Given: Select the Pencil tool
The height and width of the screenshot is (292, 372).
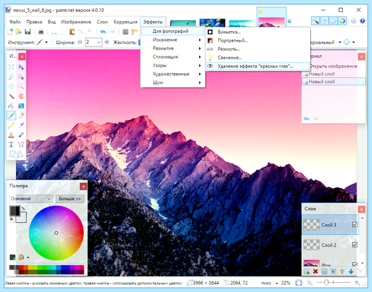Looking at the screenshot, I should (x=11, y=125).
